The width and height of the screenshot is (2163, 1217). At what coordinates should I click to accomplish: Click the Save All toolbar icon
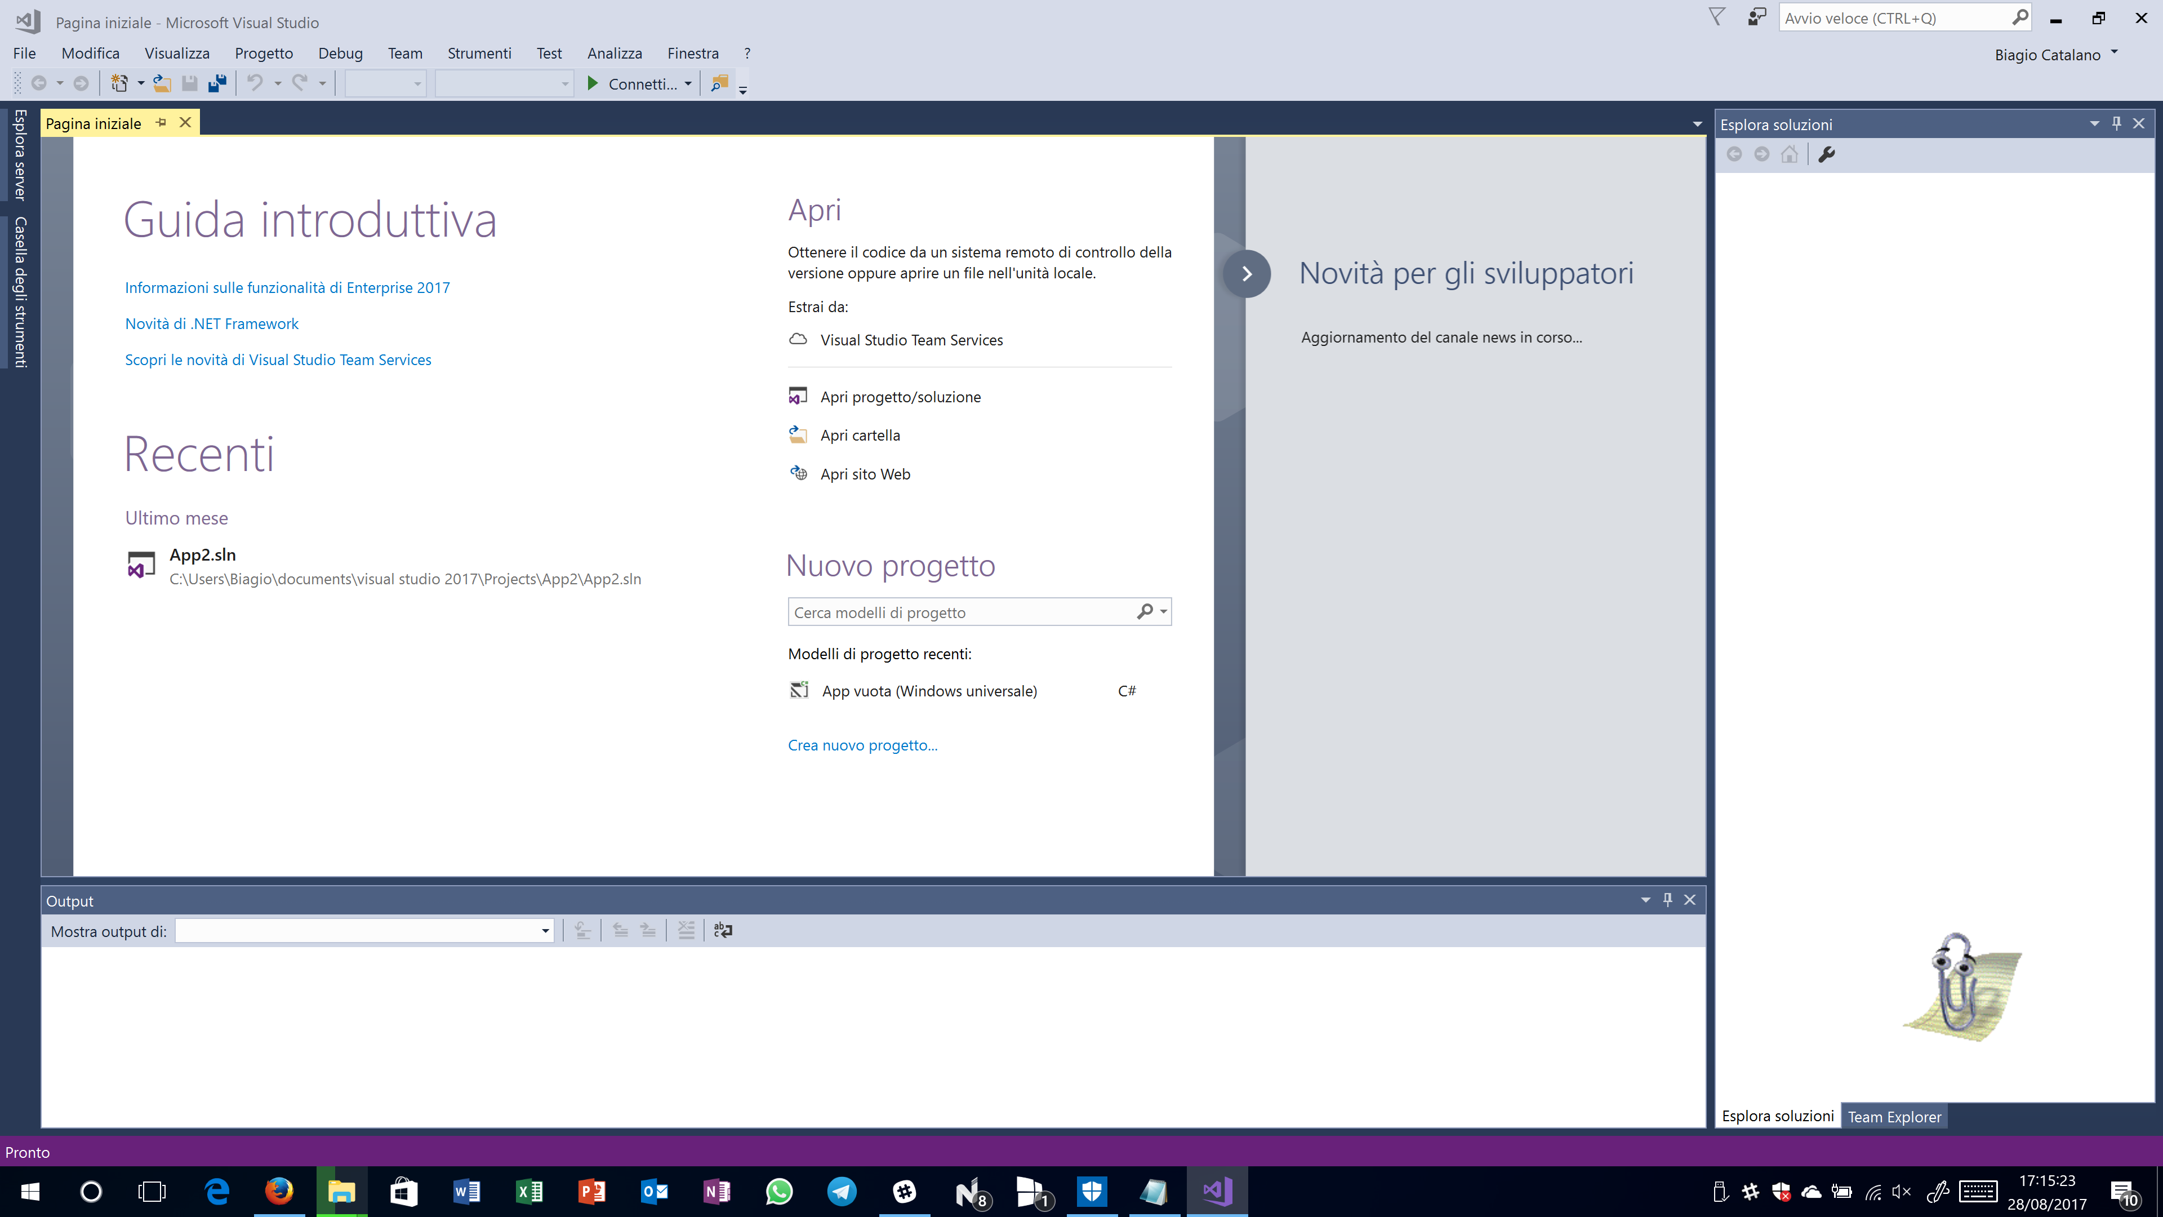point(217,83)
